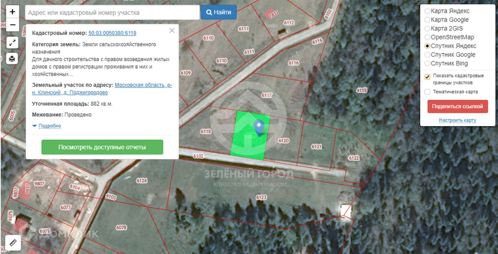Select parcel 6117 on map
The width and height of the screenshot is (498, 254).
coord(267,95)
